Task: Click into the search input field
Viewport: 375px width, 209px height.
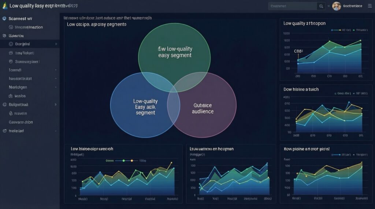Action: (x=292, y=6)
